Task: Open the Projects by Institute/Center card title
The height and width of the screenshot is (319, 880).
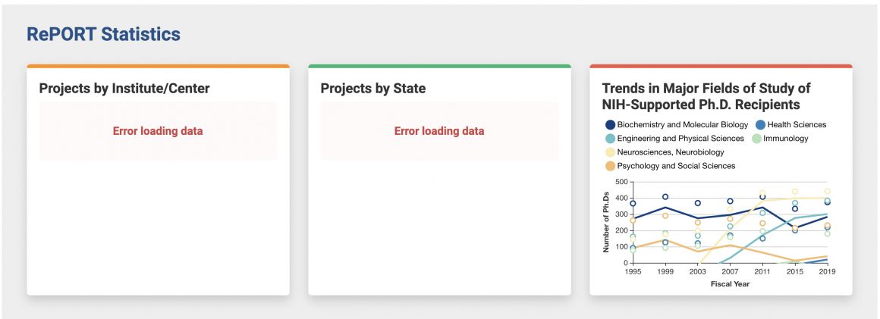Action: [x=124, y=89]
